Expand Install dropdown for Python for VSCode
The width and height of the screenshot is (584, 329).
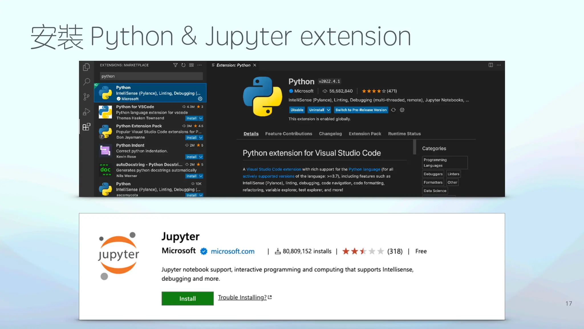pos(201,118)
